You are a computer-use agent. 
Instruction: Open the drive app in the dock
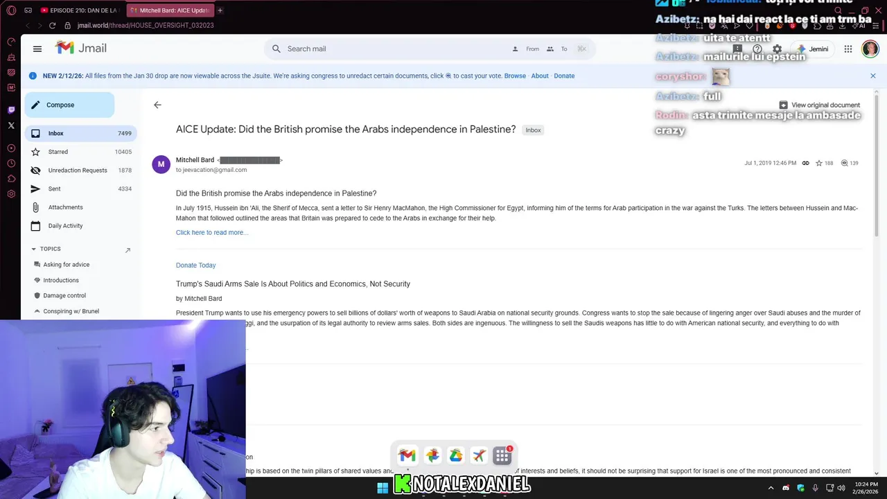pyautogui.click(x=455, y=455)
